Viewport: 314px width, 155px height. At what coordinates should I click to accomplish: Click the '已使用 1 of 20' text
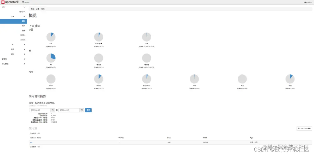point(99,47)
